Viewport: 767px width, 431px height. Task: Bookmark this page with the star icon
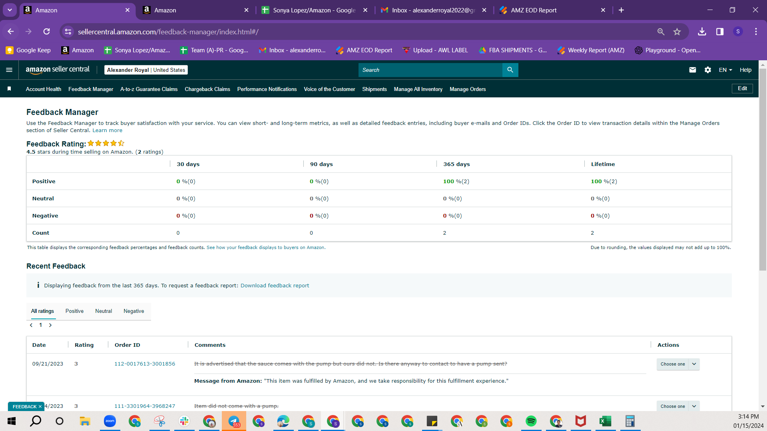tap(677, 32)
